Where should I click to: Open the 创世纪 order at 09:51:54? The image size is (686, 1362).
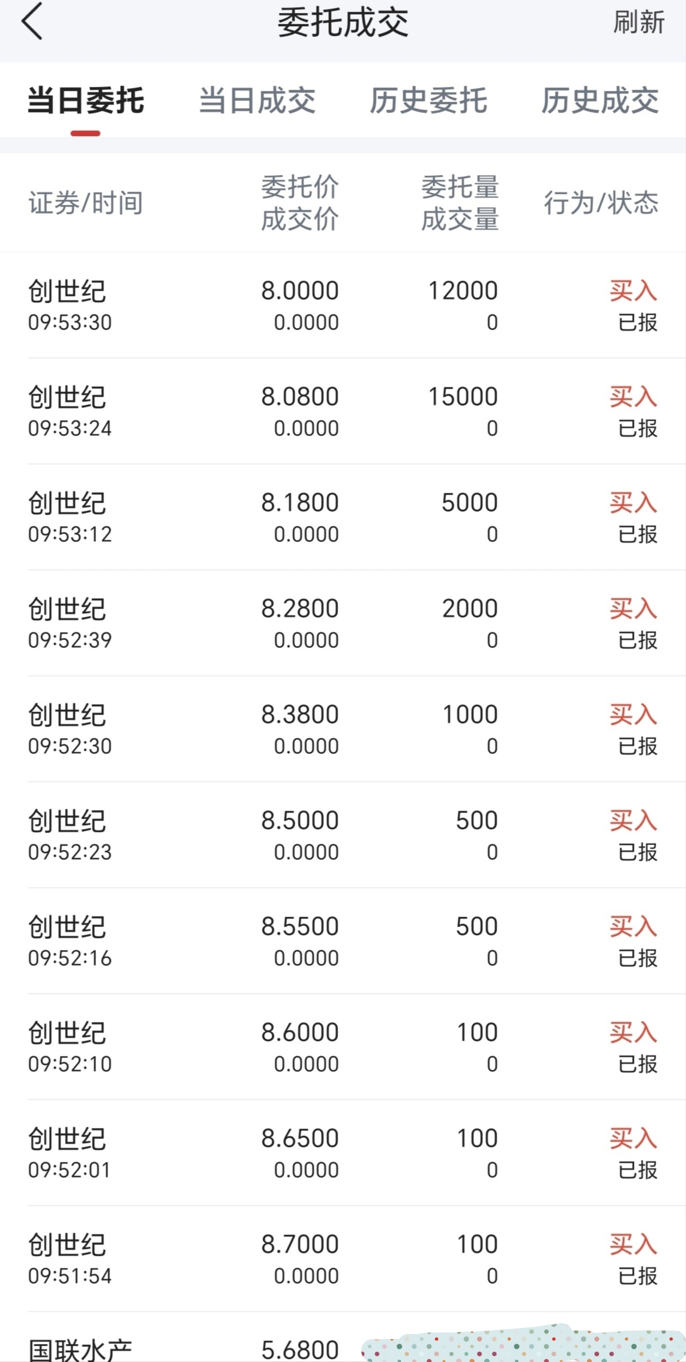point(343,1259)
